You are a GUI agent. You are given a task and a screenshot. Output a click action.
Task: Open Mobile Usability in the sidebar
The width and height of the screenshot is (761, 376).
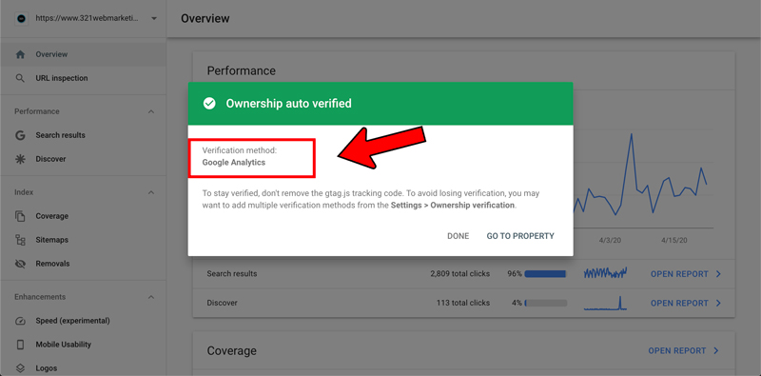click(x=83, y=345)
